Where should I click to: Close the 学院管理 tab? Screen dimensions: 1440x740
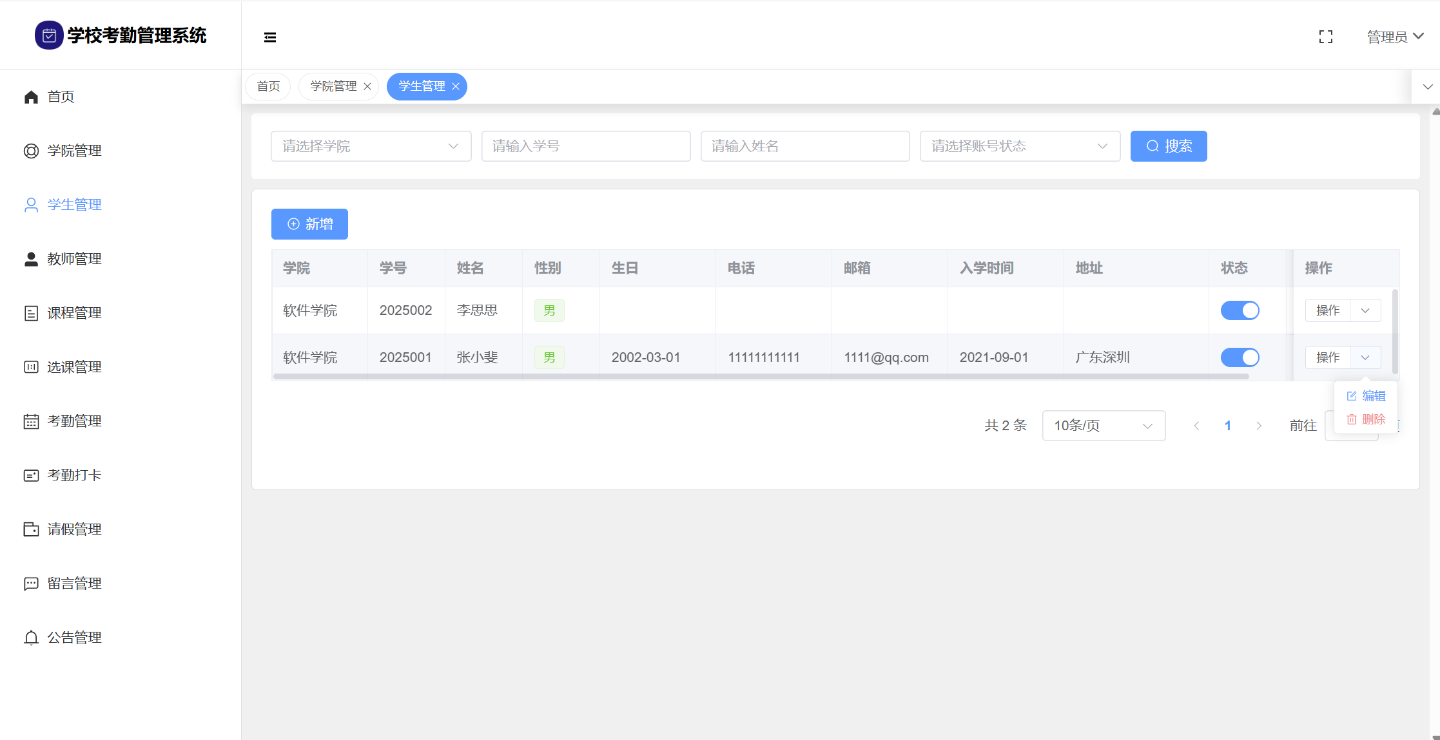coord(367,87)
